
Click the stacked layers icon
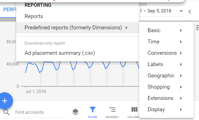(75, 112)
